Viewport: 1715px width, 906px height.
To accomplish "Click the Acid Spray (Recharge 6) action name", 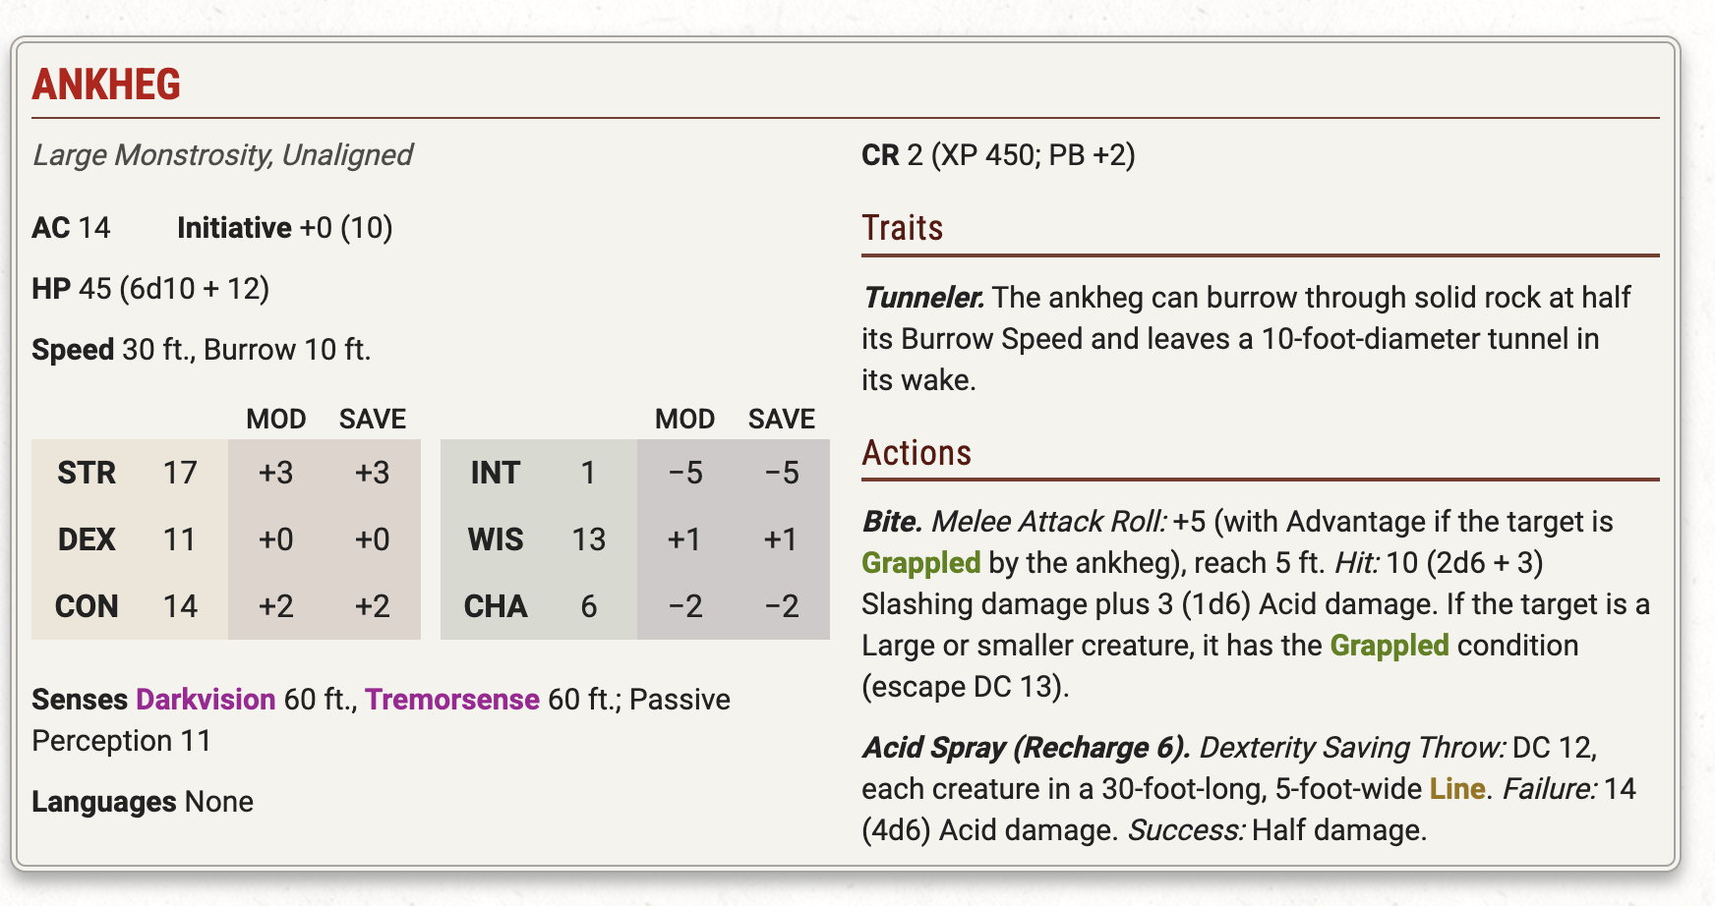I will coord(1027,748).
